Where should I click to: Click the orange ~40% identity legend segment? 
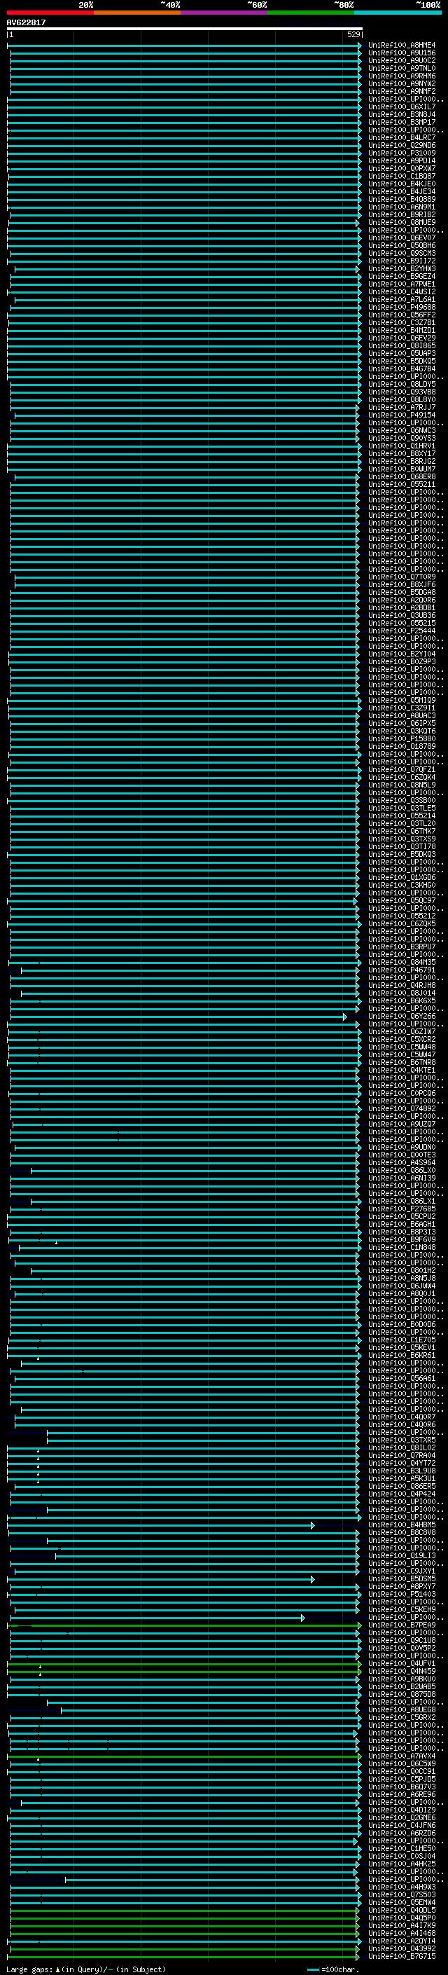coord(137,13)
